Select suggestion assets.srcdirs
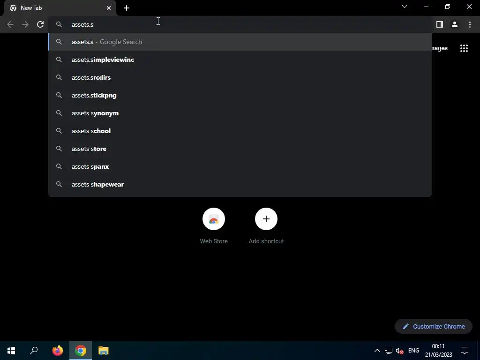 pos(240,77)
